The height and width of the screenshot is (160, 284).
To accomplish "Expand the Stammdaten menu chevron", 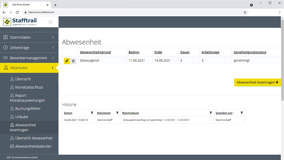I will [x=53, y=37].
